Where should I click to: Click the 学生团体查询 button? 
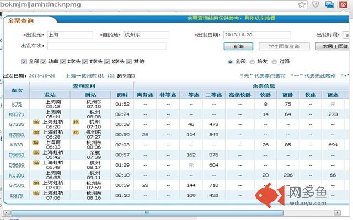(x=284, y=46)
